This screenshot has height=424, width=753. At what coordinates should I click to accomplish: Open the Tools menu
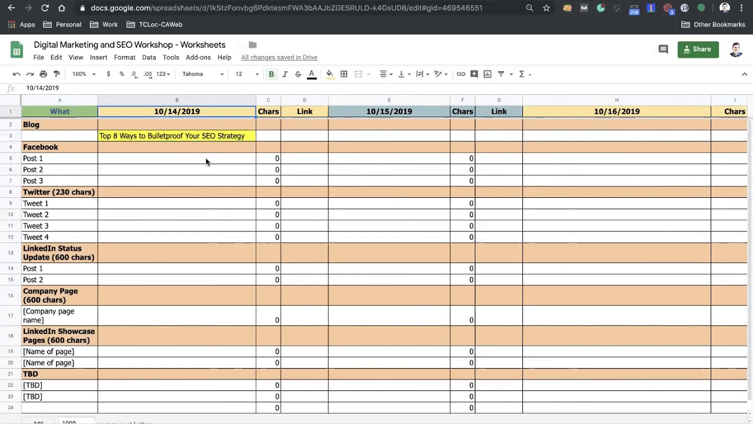click(171, 58)
